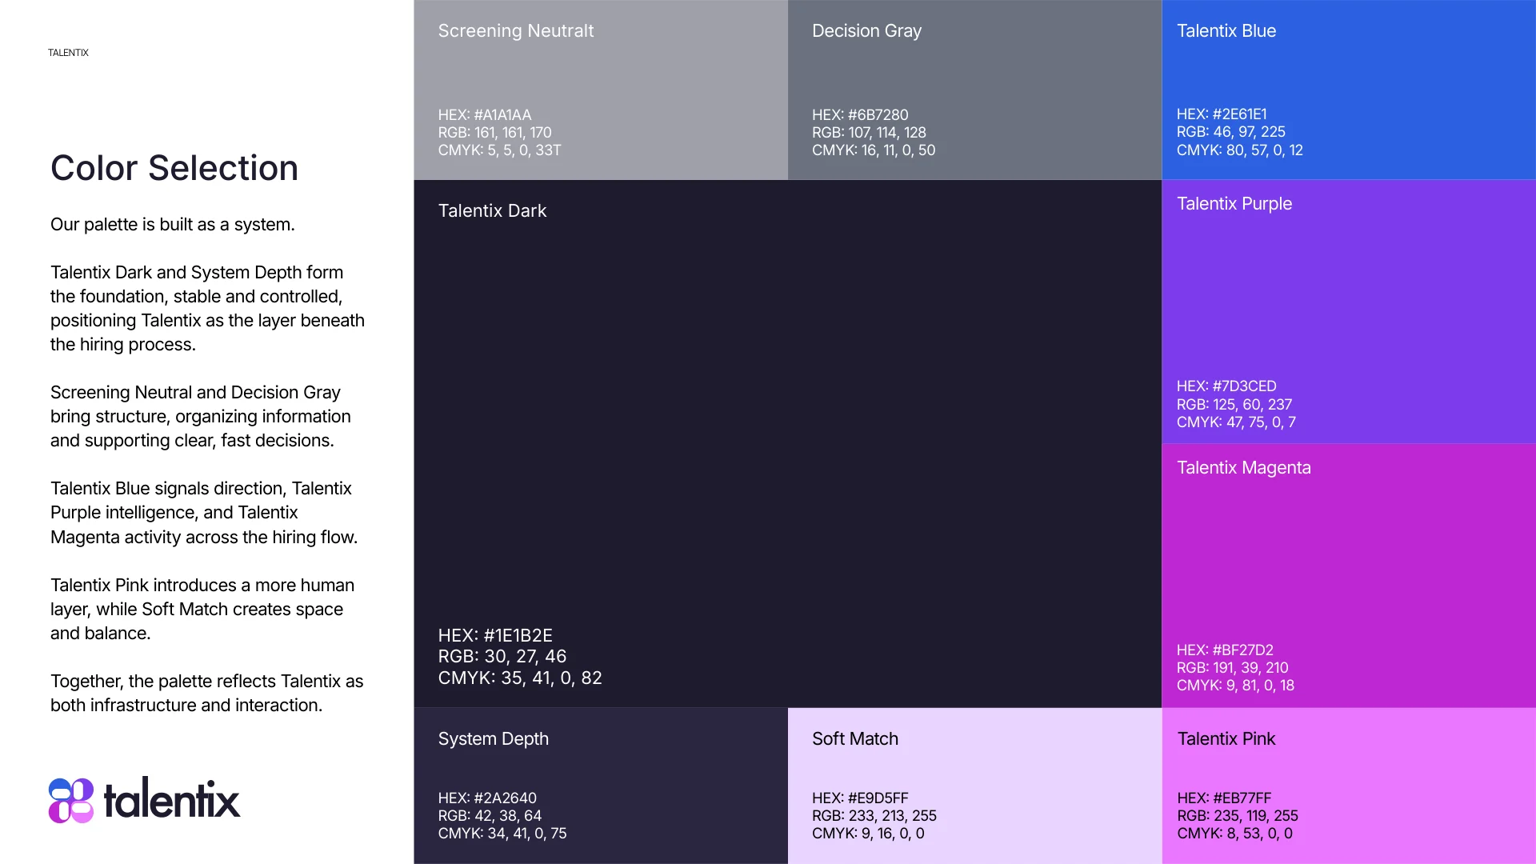Pick the Talentix Magenta swatch

click(1349, 576)
